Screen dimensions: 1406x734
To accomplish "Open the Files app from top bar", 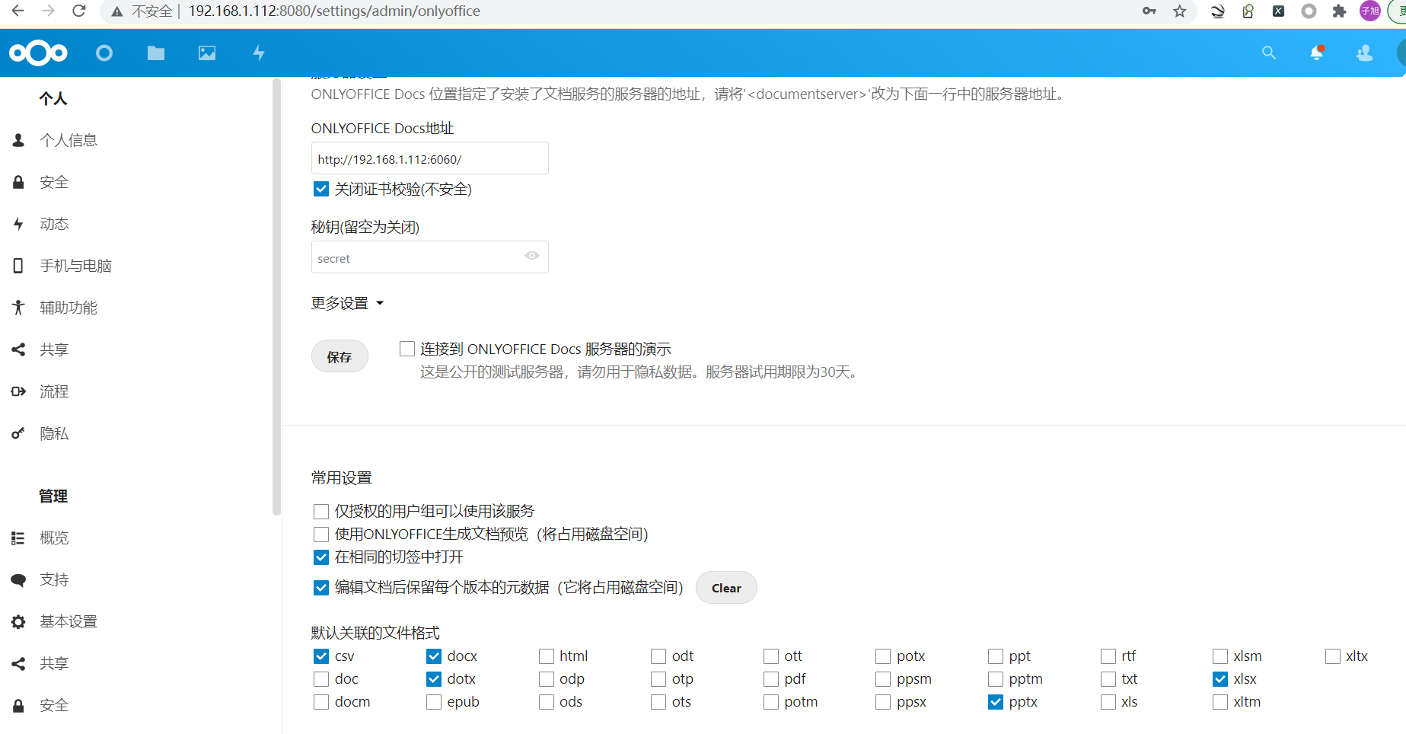I will pos(156,53).
